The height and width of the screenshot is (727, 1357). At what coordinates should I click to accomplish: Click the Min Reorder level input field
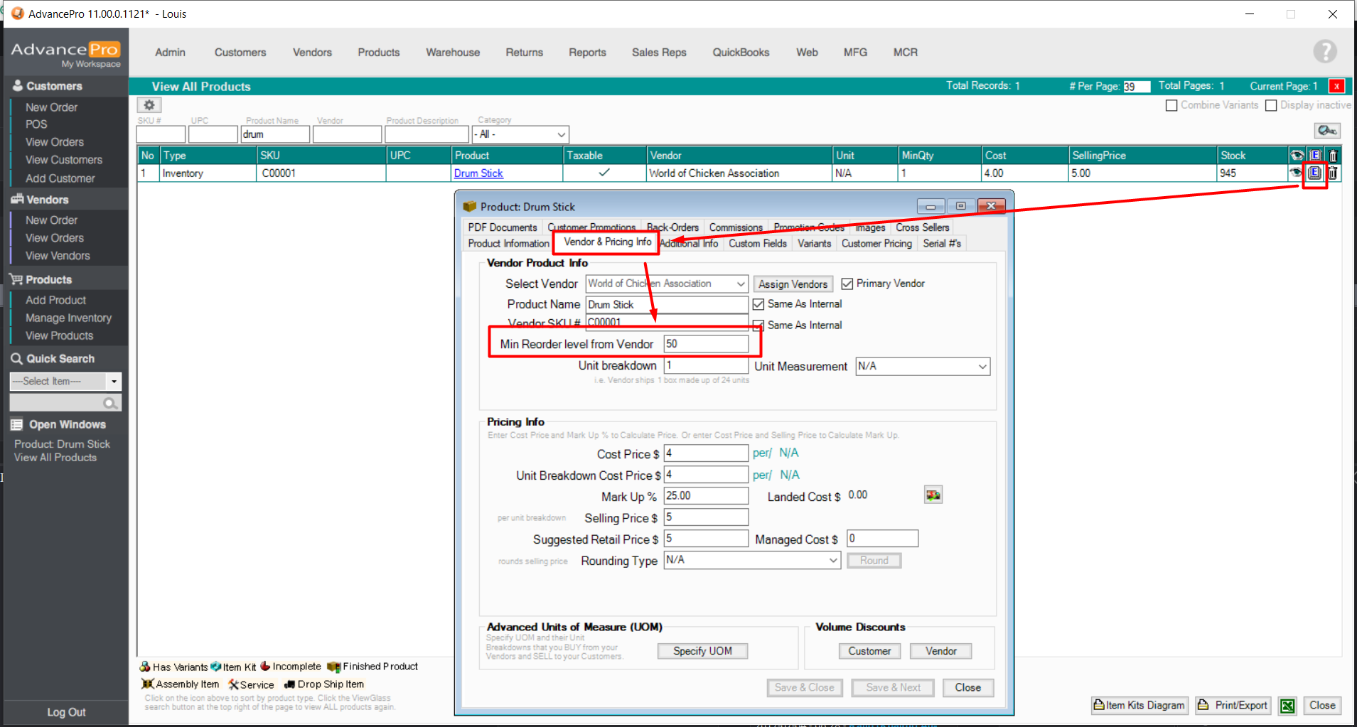[x=705, y=344]
